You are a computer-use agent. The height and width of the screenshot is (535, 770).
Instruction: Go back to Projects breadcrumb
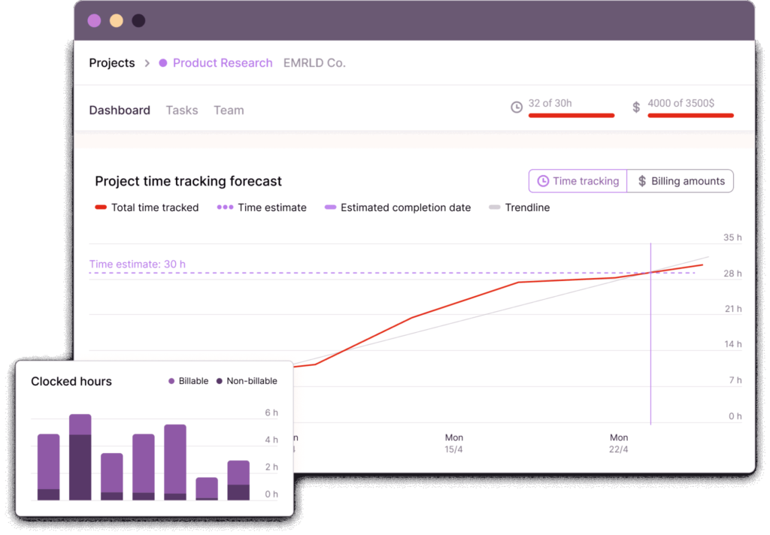tap(112, 63)
